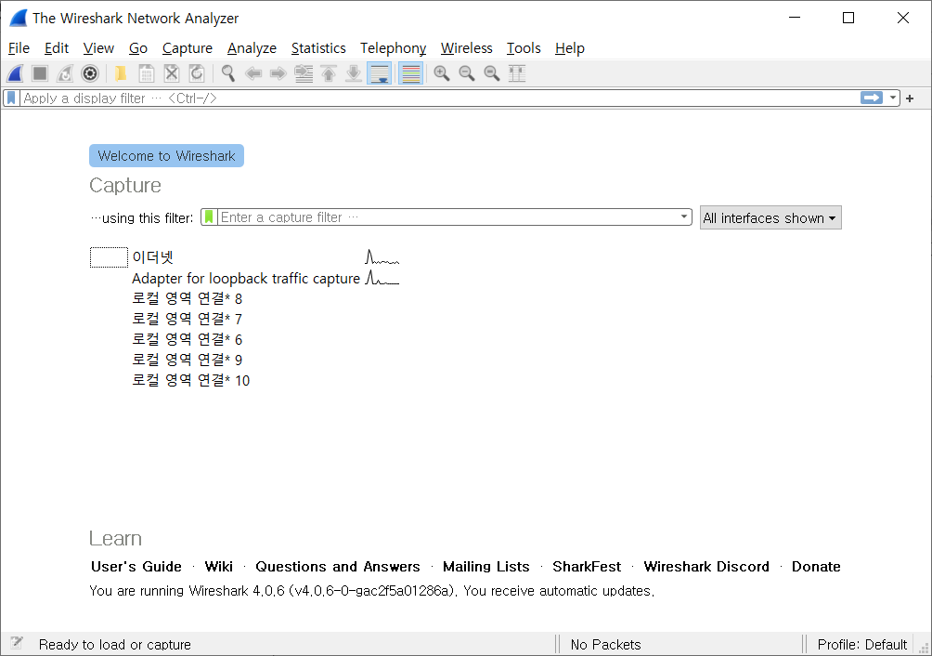Select interface 로컬 영역 연결* 9
This screenshot has height=656, width=932.
pyautogui.click(x=188, y=360)
